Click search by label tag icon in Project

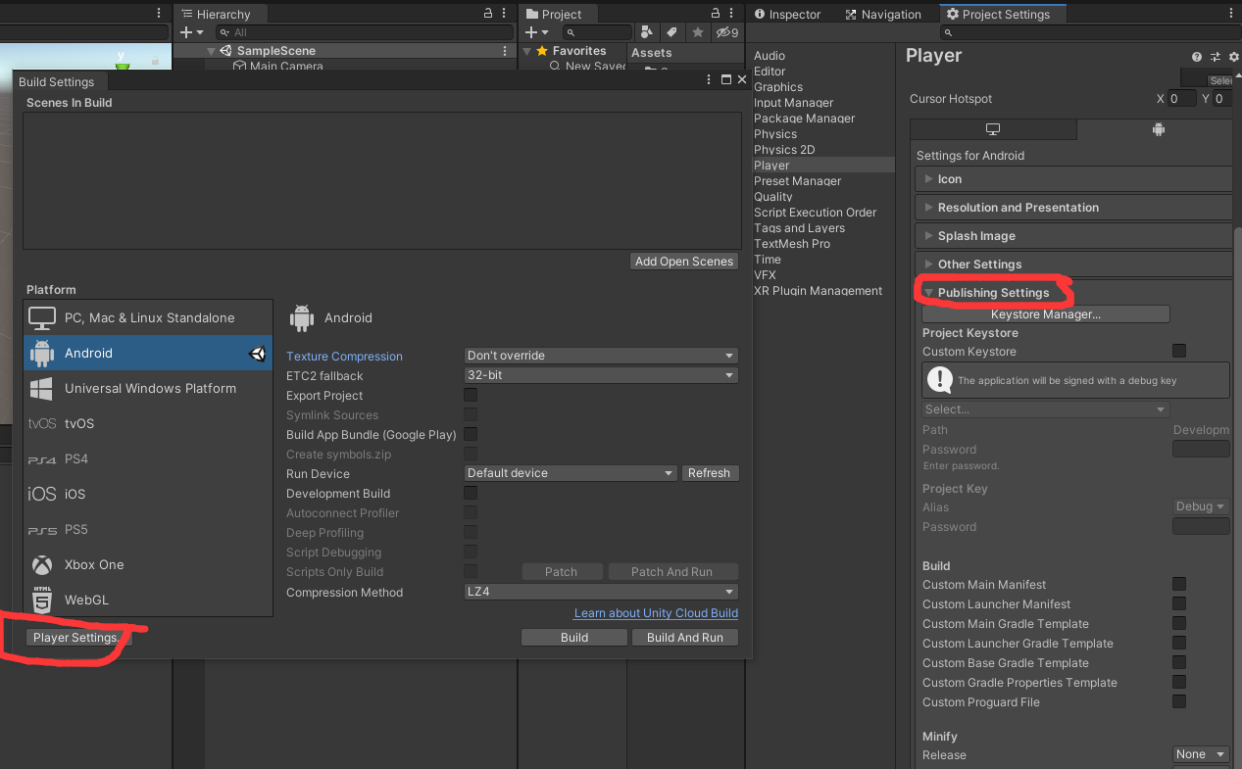(671, 32)
